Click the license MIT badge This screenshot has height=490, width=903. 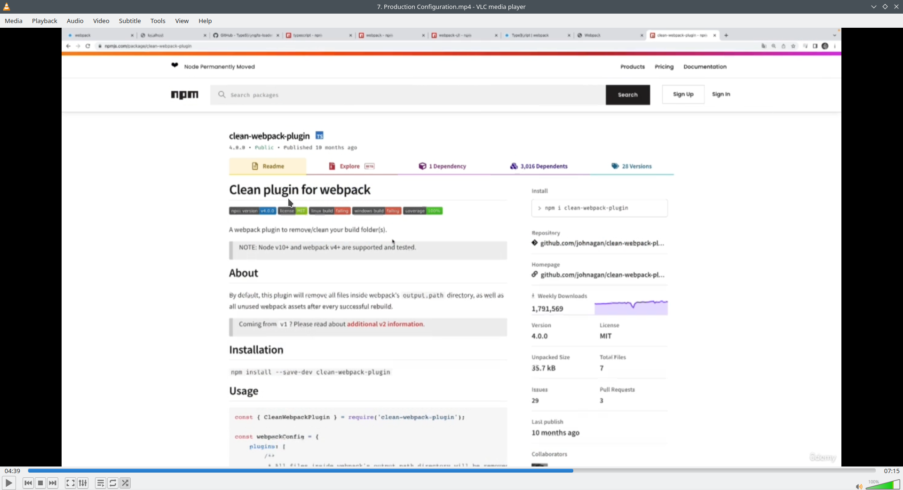(x=293, y=211)
